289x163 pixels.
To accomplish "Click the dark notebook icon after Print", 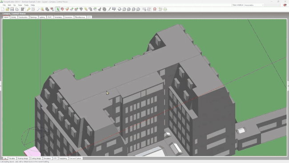I will 23,9.
